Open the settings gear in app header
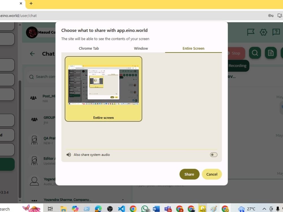This screenshot has height=212, width=283. (x=263, y=32)
